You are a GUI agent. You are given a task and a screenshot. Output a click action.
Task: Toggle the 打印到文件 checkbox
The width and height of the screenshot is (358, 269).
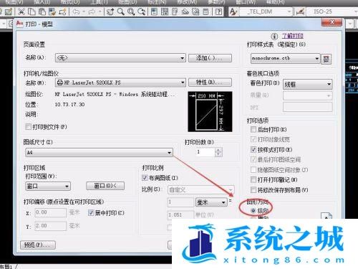tap(28, 126)
